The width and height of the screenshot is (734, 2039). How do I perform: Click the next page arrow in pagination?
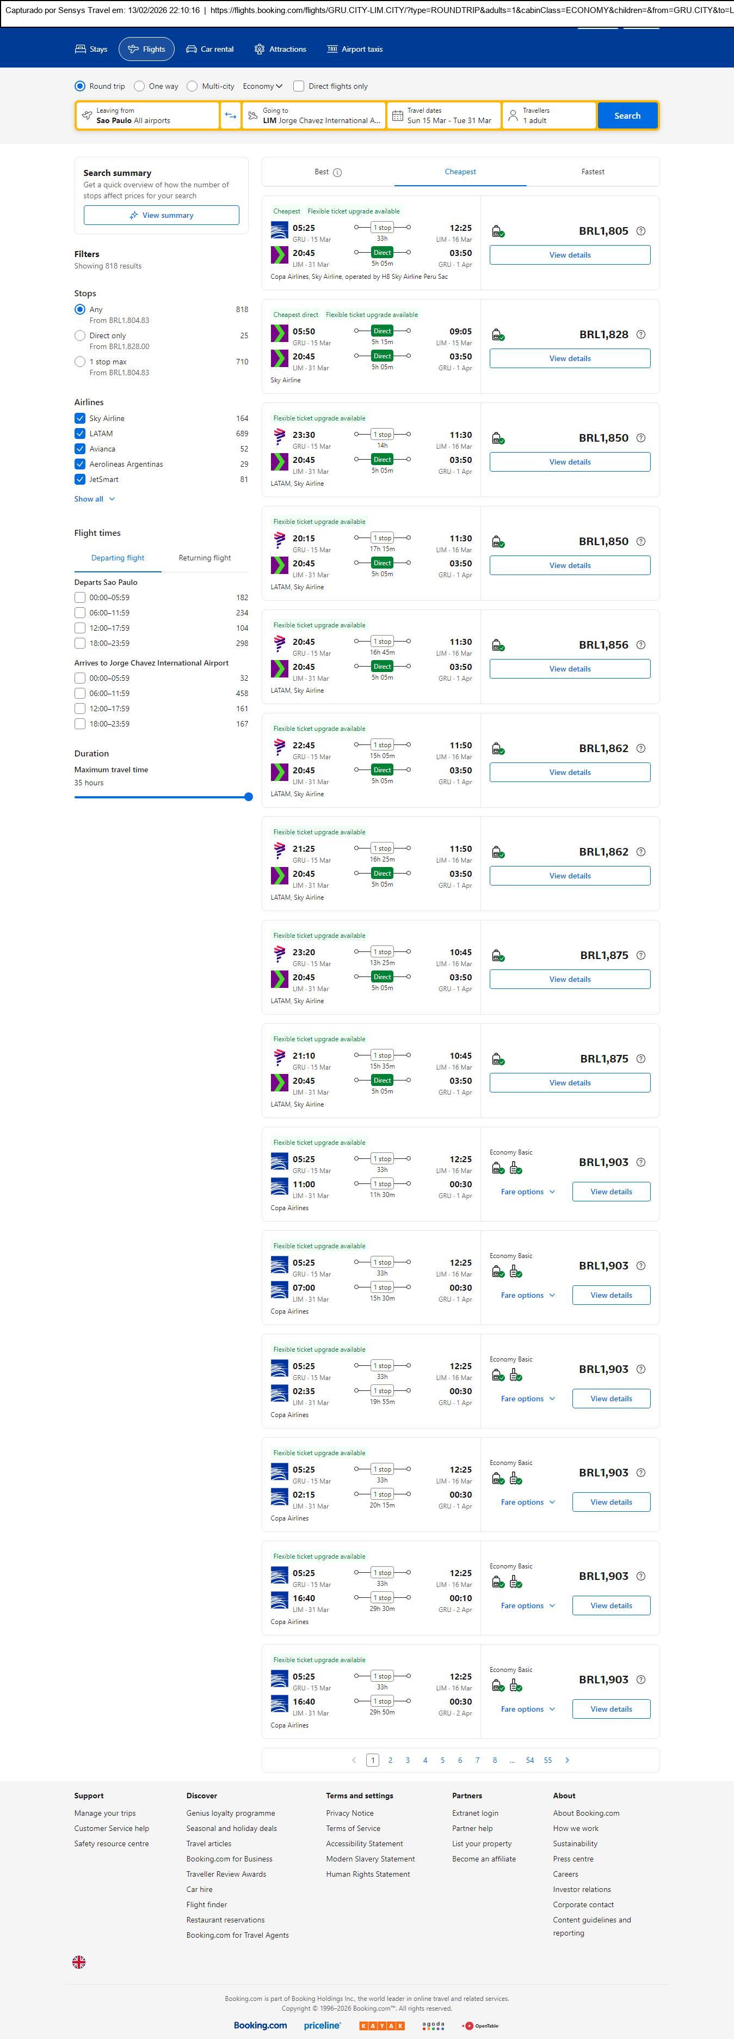coord(567,1760)
